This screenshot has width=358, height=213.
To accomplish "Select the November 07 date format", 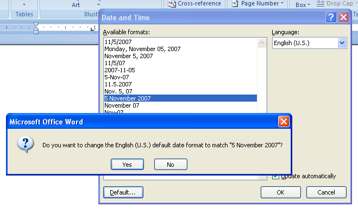I will point(180,105).
